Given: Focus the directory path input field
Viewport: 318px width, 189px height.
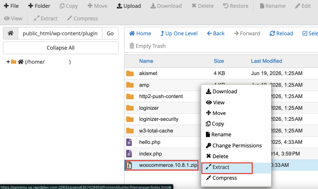Looking at the screenshot, I should 60,33.
